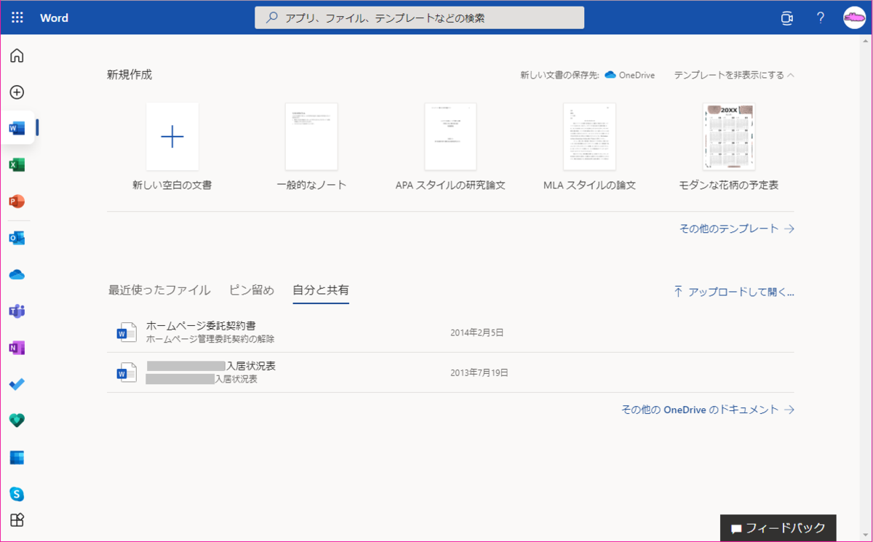Click アップロードして開く button
The width and height of the screenshot is (873, 542).
coord(733,292)
